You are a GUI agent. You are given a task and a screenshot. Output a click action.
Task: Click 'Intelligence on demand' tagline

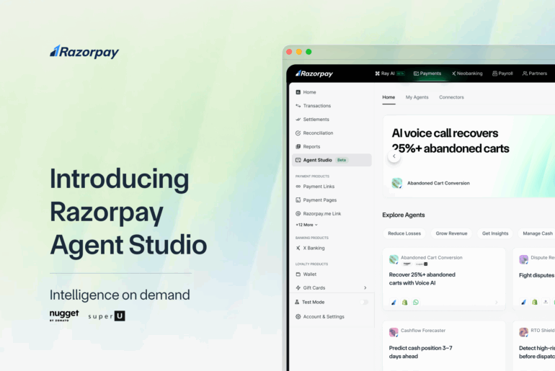click(x=120, y=295)
